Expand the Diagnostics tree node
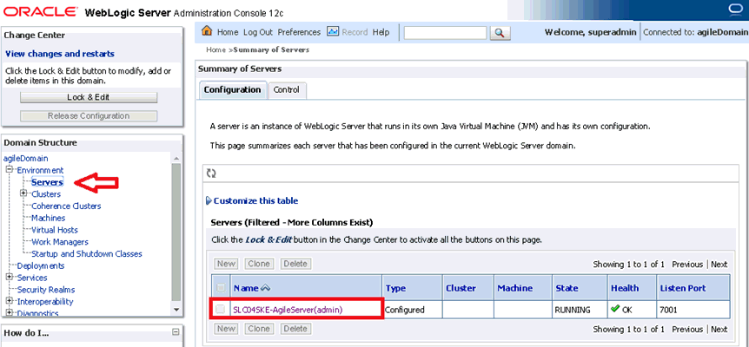The width and height of the screenshot is (749, 347). 9,313
